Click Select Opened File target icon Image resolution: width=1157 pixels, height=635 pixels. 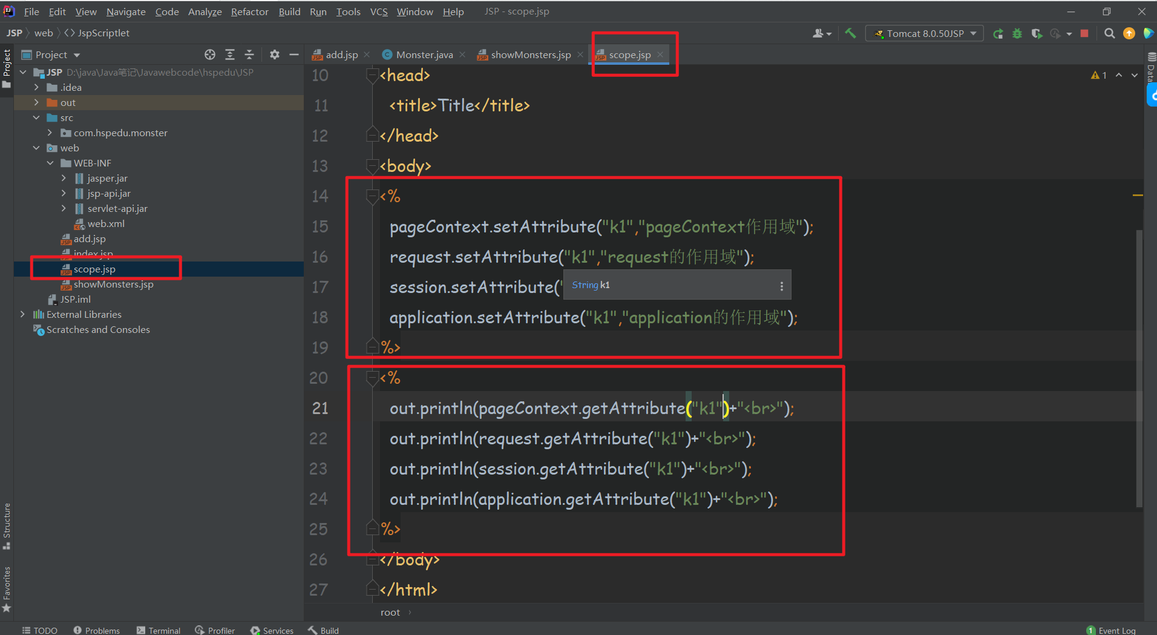coord(210,54)
